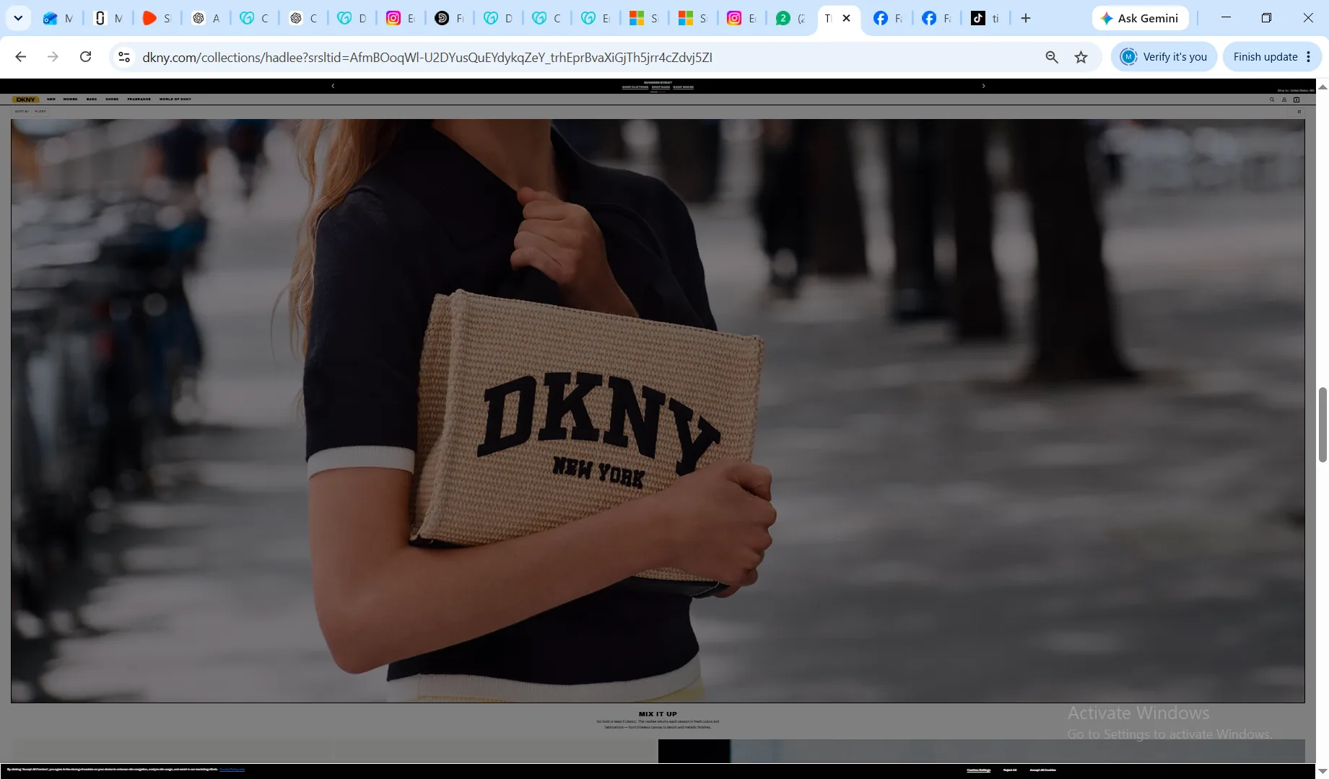1329x779 pixels.
Task: Open Cookies Settings in the cookie bar
Action: [x=979, y=770]
